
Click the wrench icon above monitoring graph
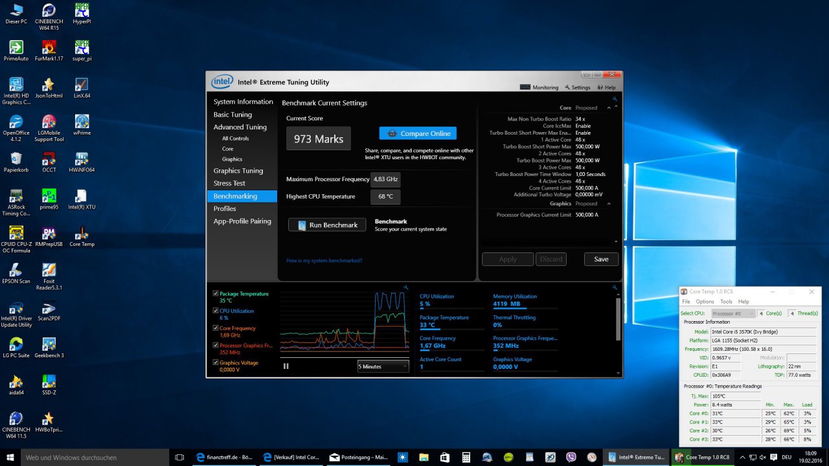(x=406, y=287)
